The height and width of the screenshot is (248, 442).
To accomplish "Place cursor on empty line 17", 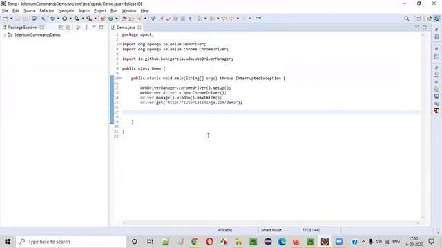I will tap(271, 112).
